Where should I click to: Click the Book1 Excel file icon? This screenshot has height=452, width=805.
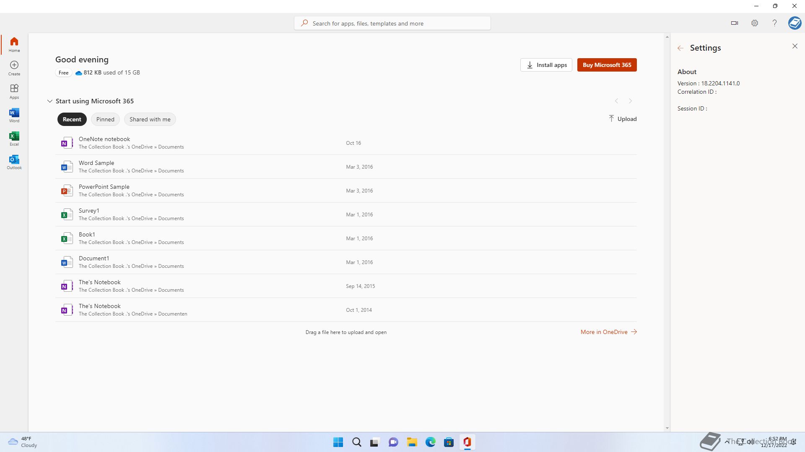click(67, 239)
